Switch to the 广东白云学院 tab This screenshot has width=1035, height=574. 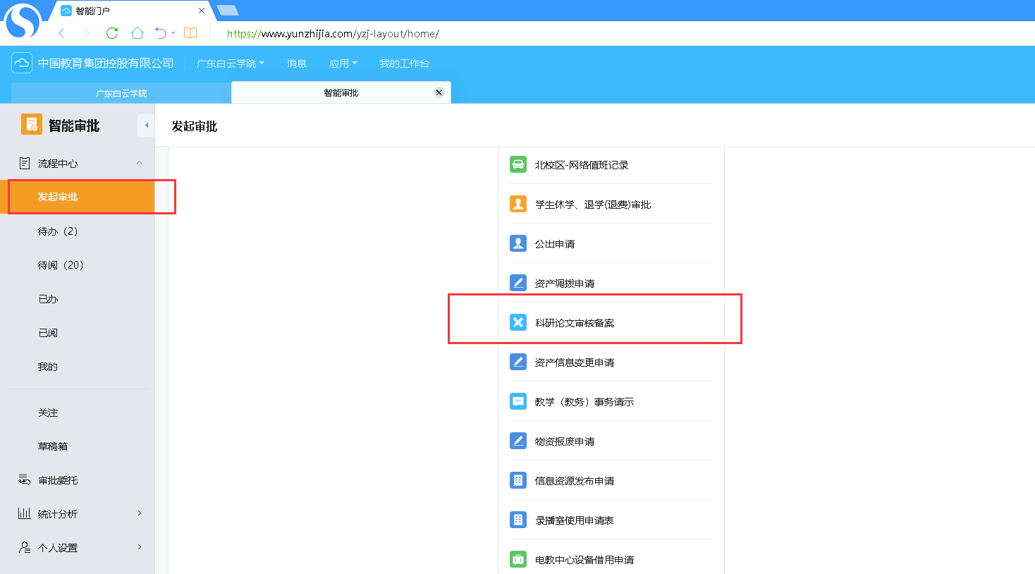tap(121, 93)
